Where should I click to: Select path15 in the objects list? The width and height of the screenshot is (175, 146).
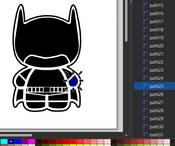pos(154,5)
